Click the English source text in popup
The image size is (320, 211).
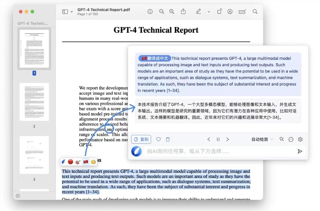[x=218, y=74]
